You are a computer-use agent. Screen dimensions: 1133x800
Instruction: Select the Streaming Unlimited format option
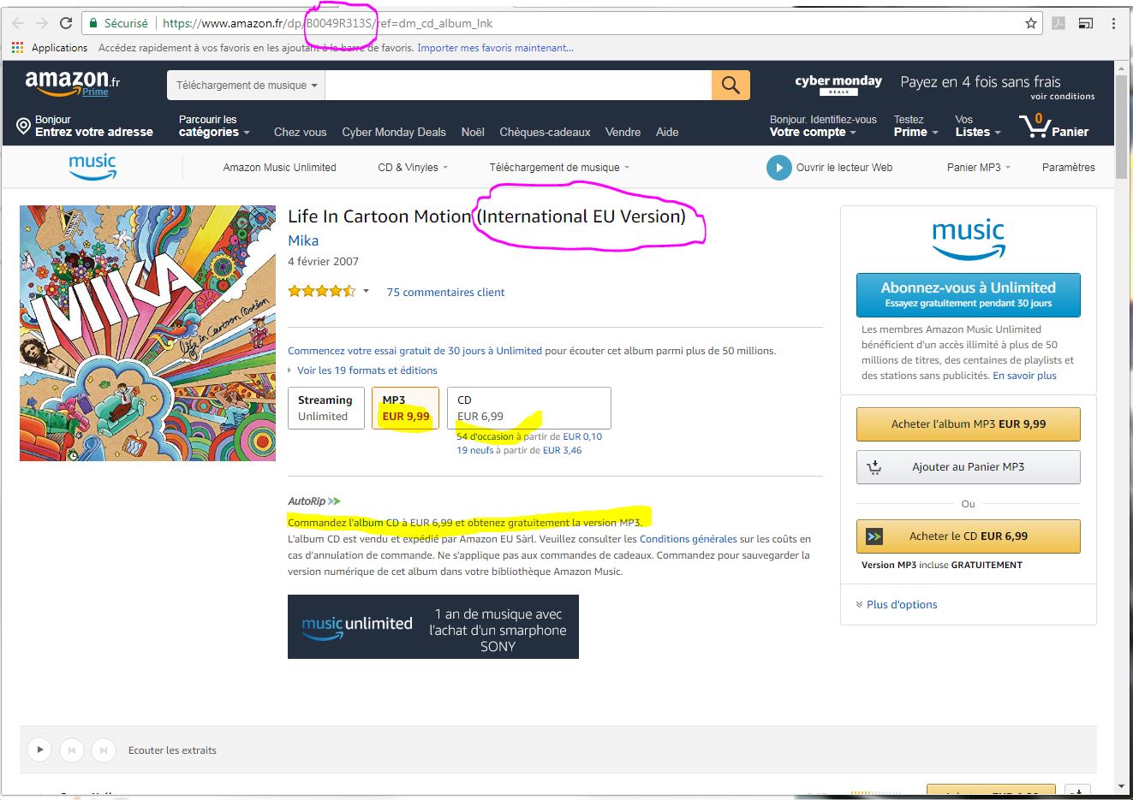(x=326, y=408)
